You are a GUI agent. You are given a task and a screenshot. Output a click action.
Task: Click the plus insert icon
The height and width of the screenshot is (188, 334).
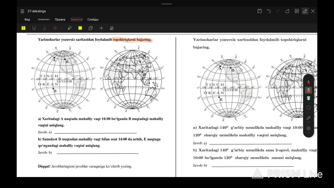point(101,28)
